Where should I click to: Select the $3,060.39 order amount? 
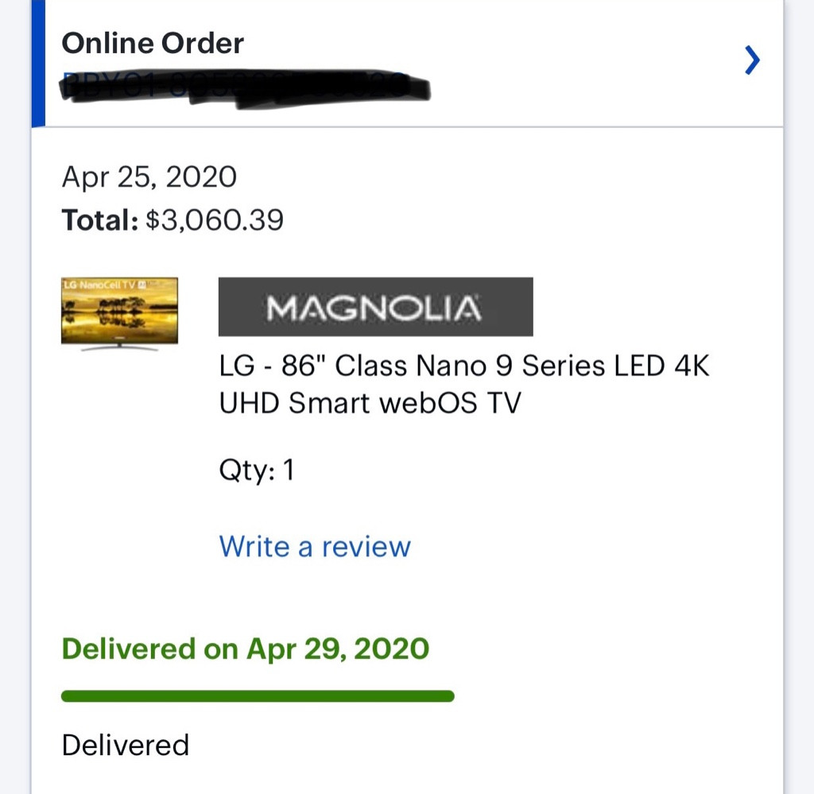pos(215,219)
